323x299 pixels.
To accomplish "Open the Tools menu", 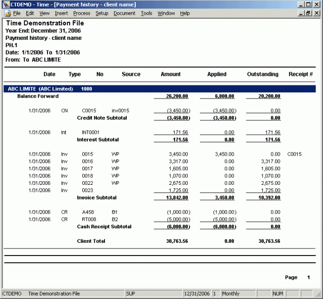I will tap(146, 13).
